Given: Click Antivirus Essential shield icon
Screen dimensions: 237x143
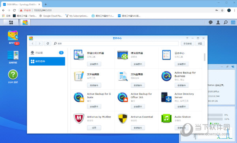Looking at the screenshot, I should pos(122,119).
